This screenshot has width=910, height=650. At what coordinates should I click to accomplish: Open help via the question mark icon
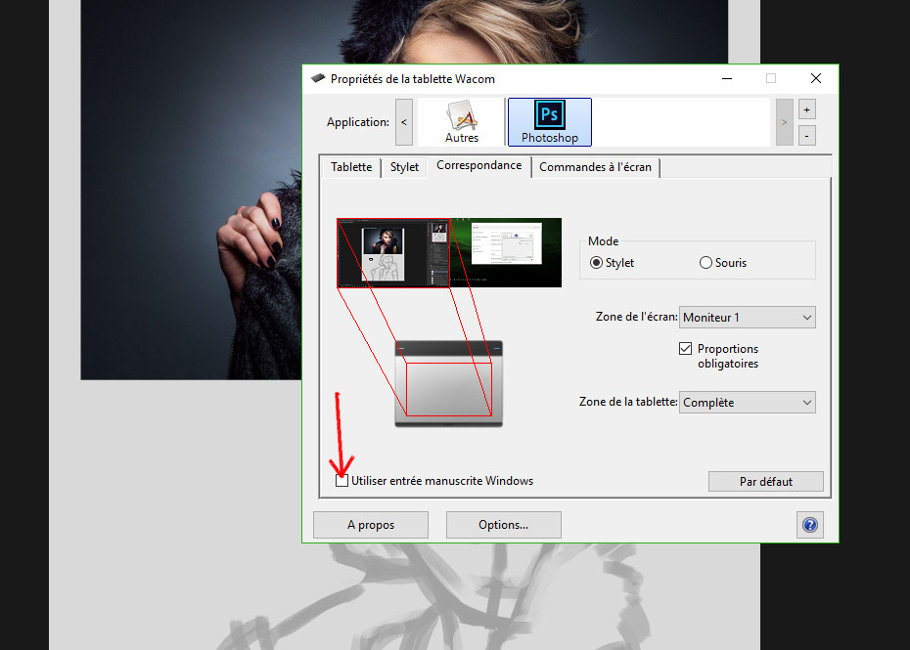click(809, 525)
